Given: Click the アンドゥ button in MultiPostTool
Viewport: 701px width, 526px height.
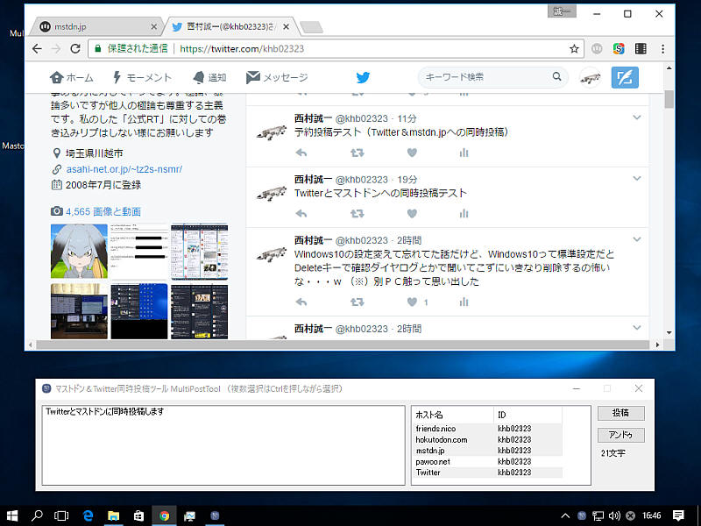Looking at the screenshot, I should [x=621, y=435].
